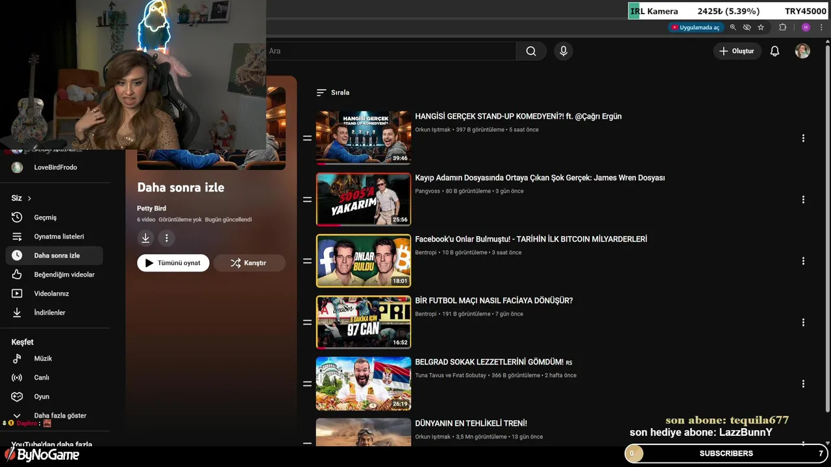Open the Sırala sort menu

tap(333, 93)
